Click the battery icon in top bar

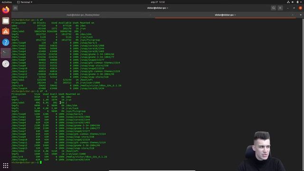297,2
